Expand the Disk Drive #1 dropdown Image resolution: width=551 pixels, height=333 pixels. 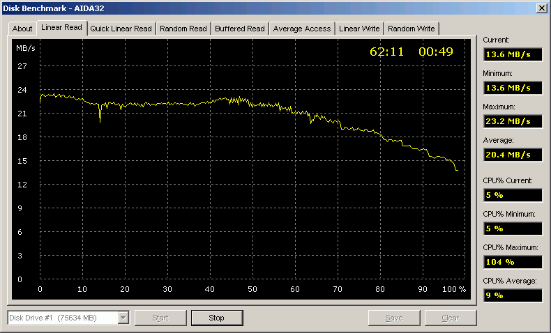tap(123, 318)
